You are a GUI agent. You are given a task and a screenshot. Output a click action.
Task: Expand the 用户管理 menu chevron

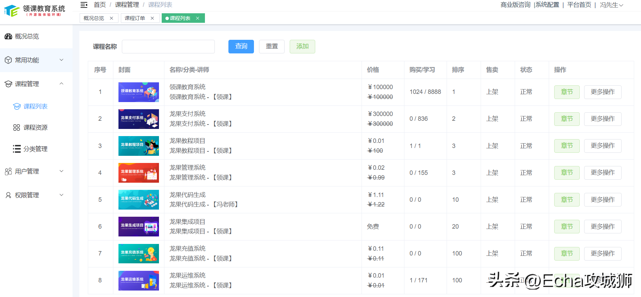(x=62, y=171)
